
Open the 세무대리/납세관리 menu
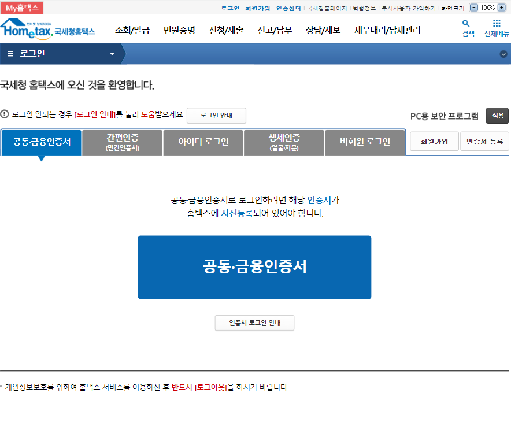click(387, 30)
